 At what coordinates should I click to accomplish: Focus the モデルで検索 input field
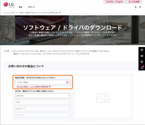43,82
